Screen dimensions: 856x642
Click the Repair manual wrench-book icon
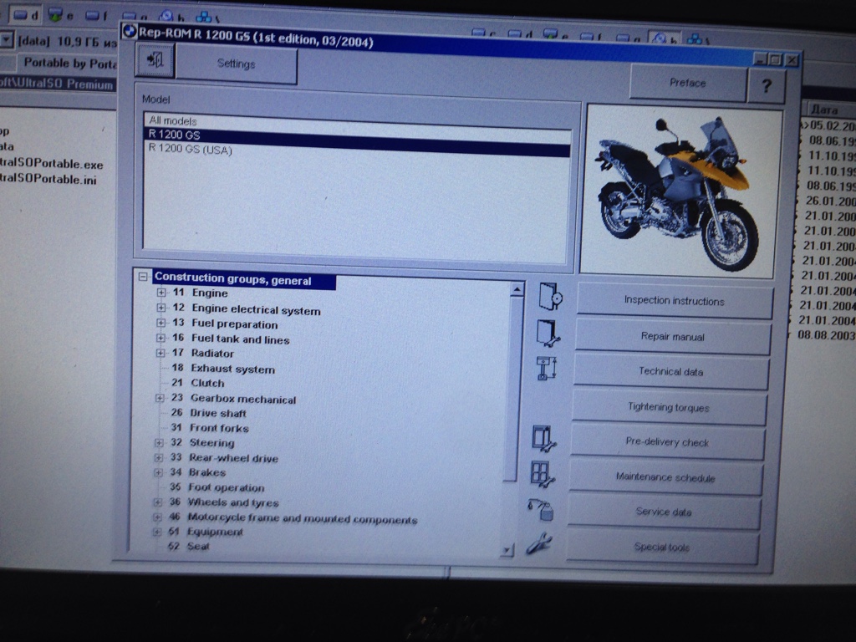click(548, 333)
